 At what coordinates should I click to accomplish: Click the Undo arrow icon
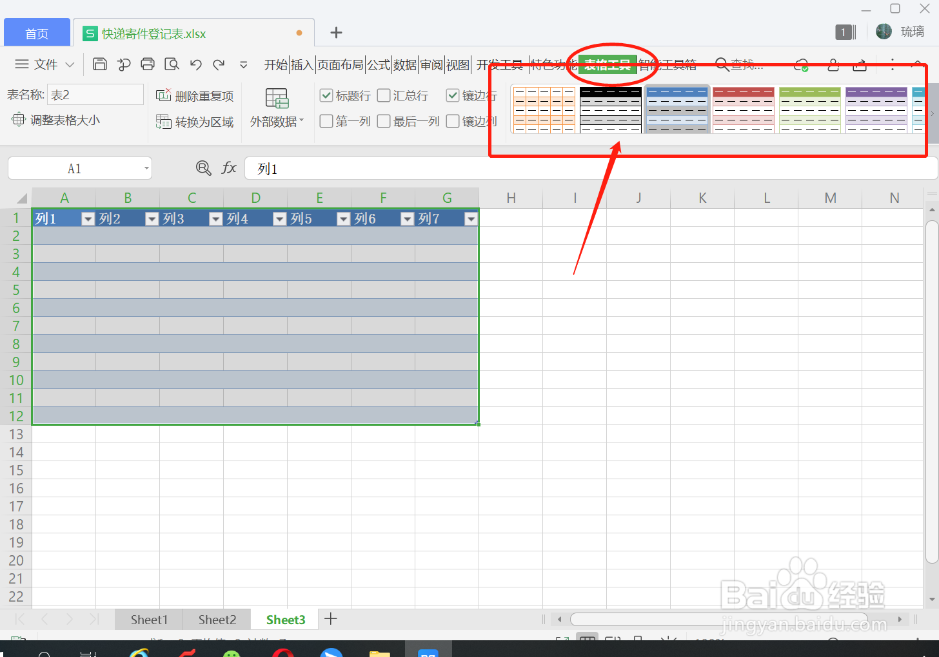click(x=196, y=64)
